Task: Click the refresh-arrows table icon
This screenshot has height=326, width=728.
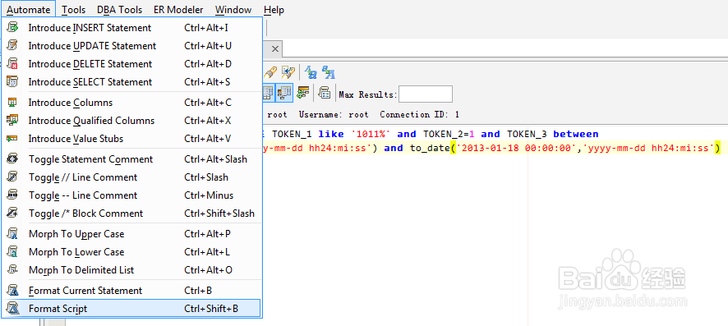Action: tap(303, 94)
